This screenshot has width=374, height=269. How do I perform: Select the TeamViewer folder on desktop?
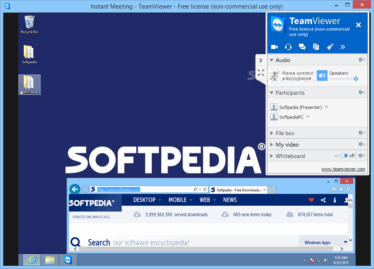pyautogui.click(x=29, y=85)
